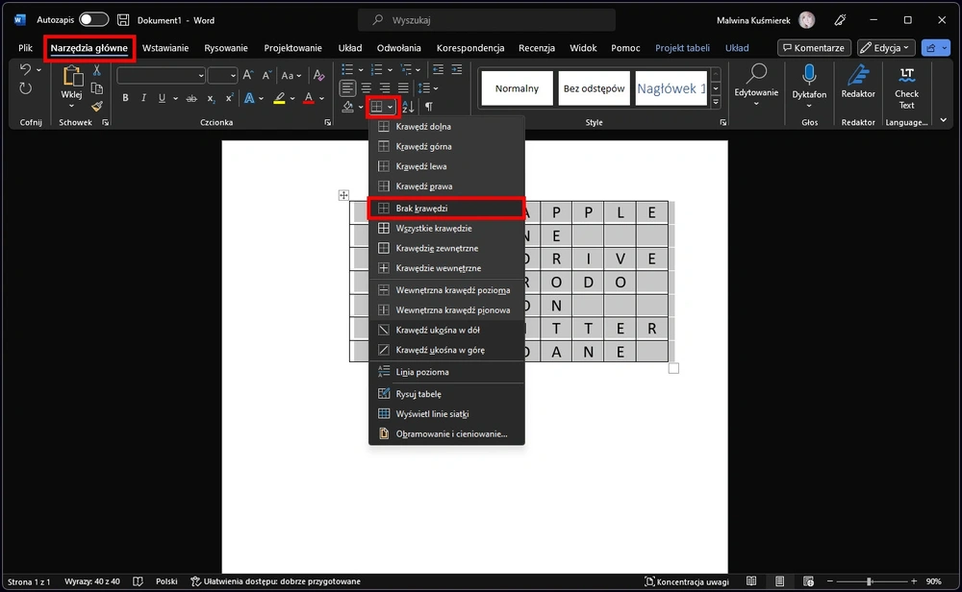Image resolution: width=962 pixels, height=592 pixels.
Task: Click the Wyszukaj search box
Action: [x=487, y=20]
